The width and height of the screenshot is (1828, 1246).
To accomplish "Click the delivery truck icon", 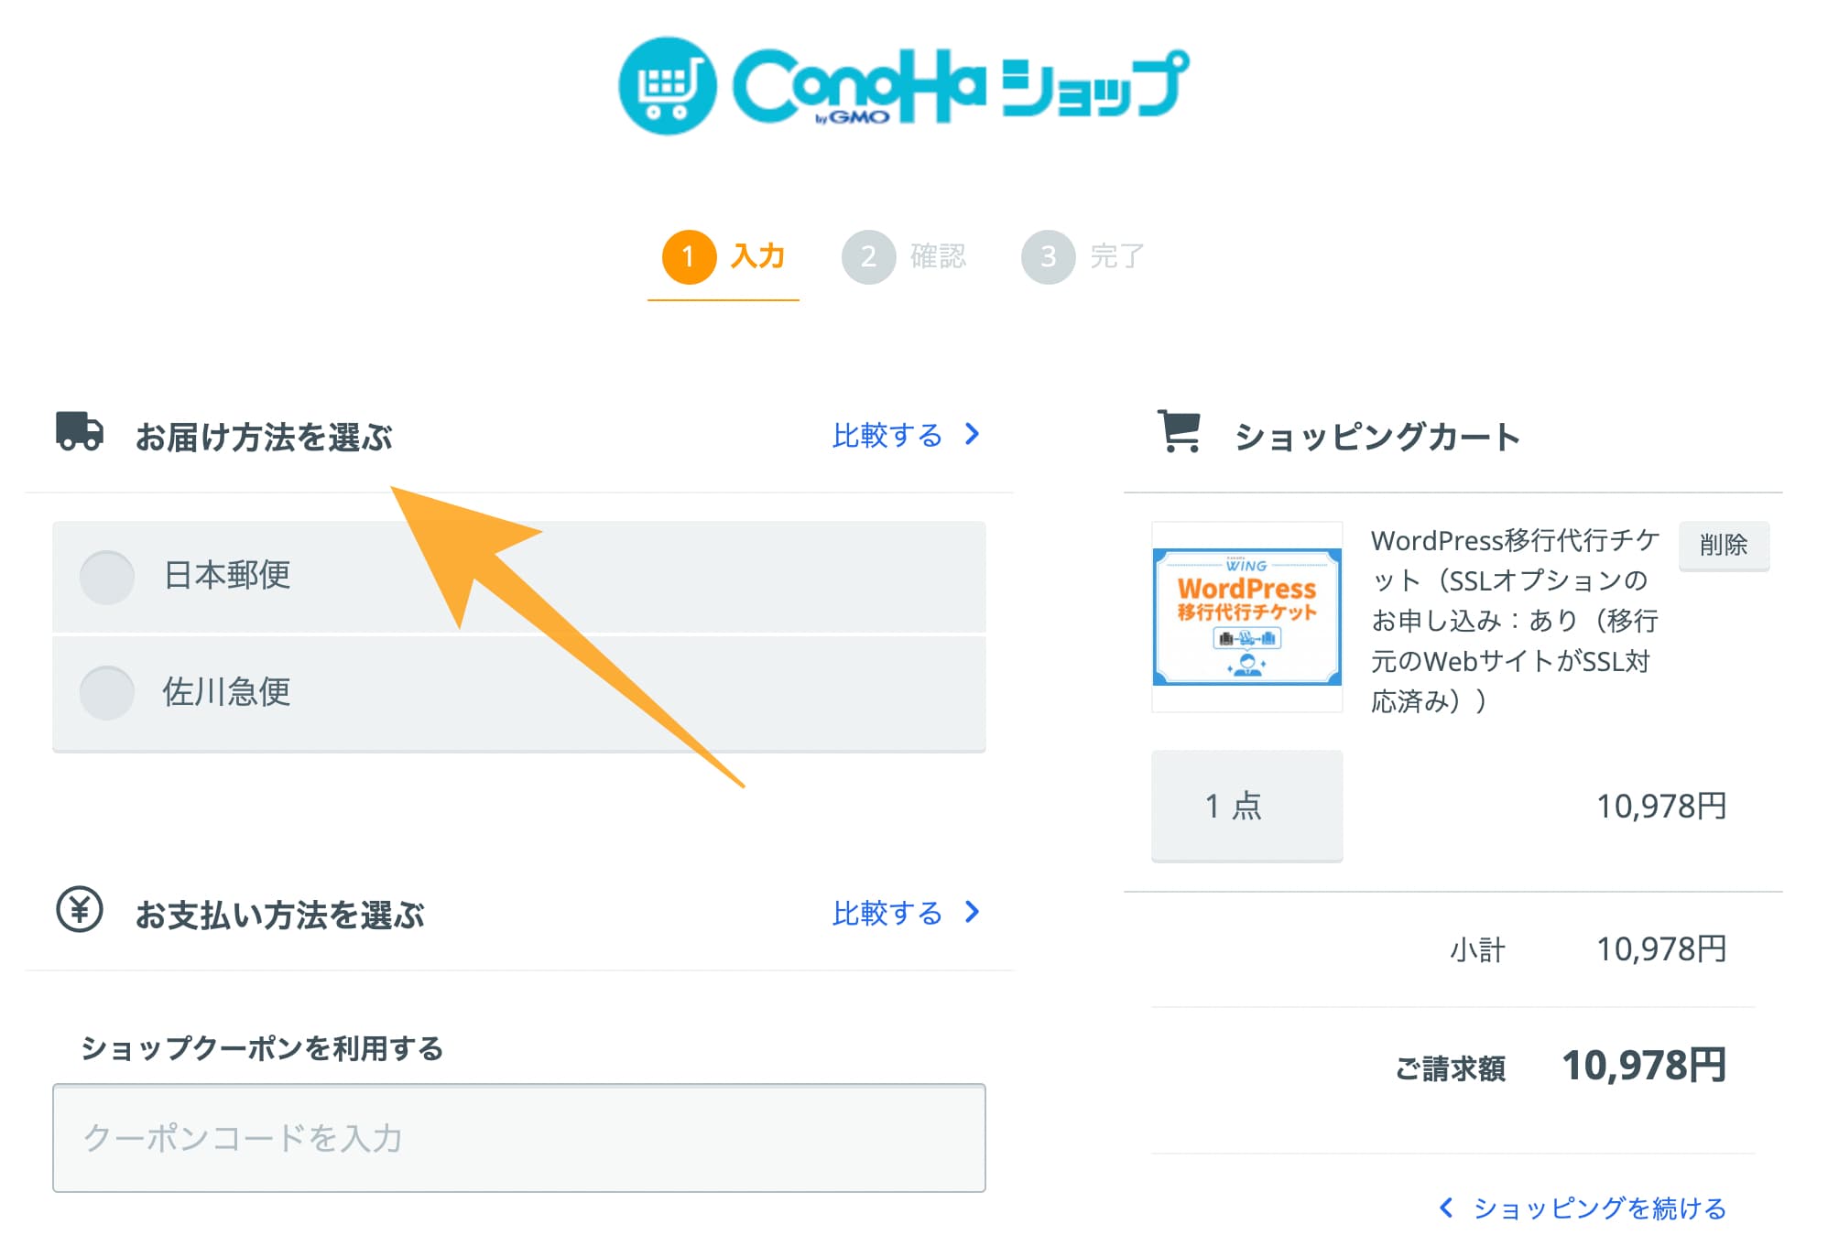I will pyautogui.click(x=80, y=431).
